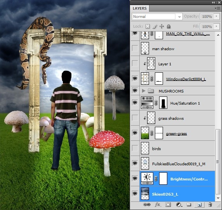222x210 pixels.
Task: Open the layer style fx menu
Action: tap(158, 205)
